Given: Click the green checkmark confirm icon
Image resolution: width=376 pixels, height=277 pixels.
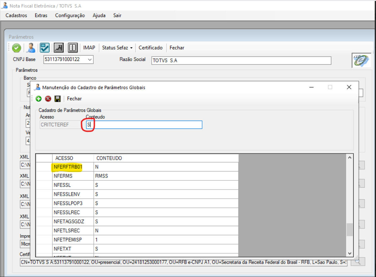Looking at the screenshot, I should pos(16,48).
